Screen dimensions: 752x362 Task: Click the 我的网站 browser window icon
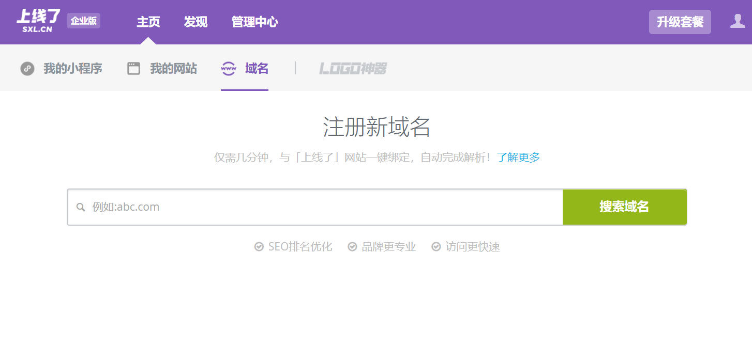coord(134,68)
